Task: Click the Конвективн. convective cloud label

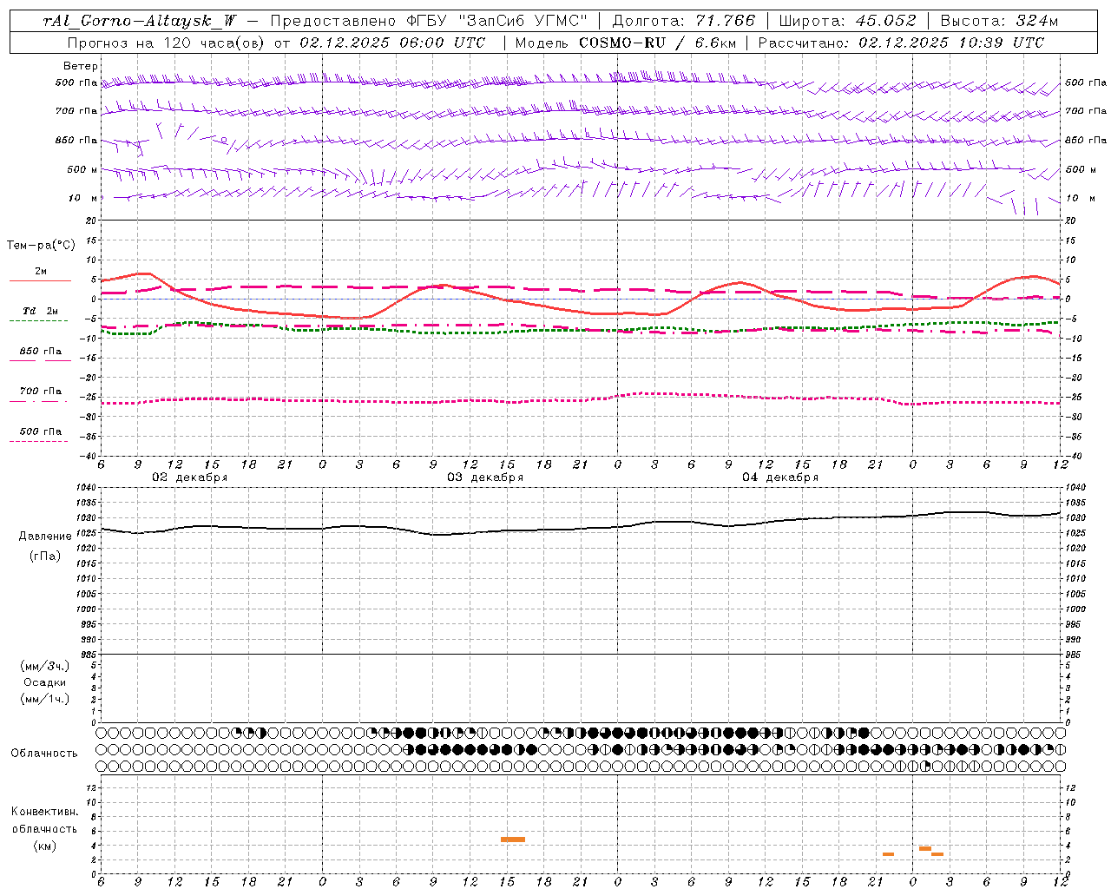Action: click(44, 812)
